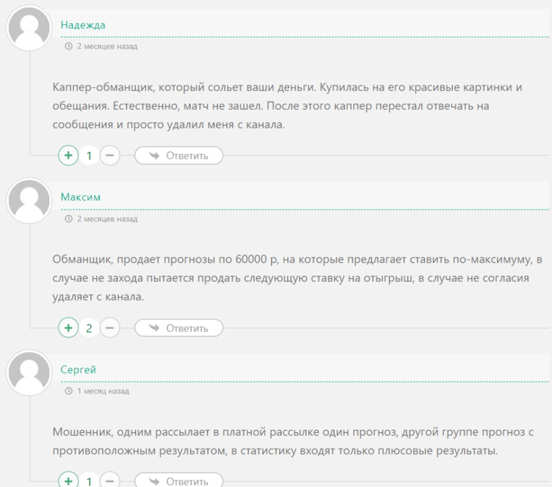Click the Ответить button under Надежда's comment
The height and width of the screenshot is (487, 552).
179,156
